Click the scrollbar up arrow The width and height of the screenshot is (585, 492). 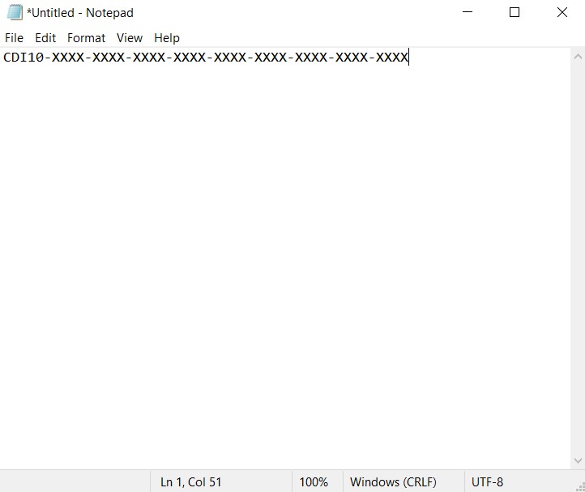[x=578, y=57]
